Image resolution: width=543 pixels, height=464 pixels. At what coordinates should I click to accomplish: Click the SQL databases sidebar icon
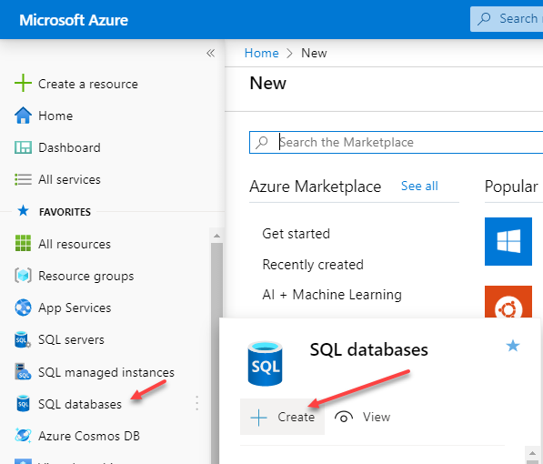click(x=23, y=403)
